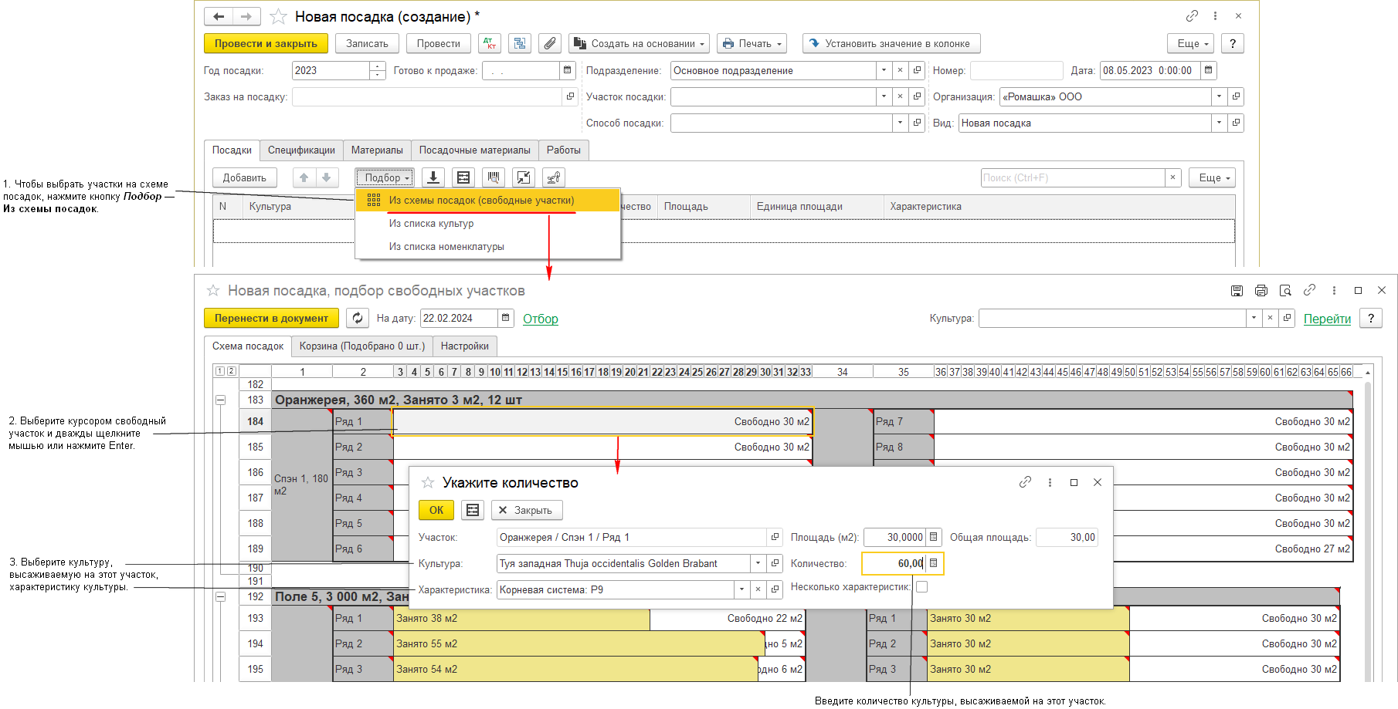Click the Заказ на посадку input field
This screenshot has width=1398, height=709.
click(x=428, y=96)
